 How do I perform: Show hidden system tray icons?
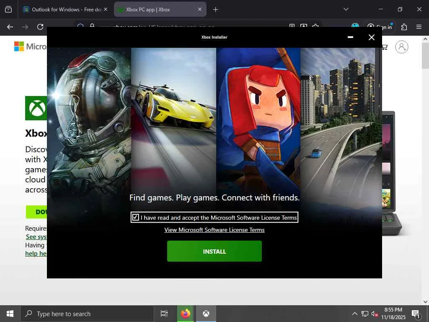(354, 314)
